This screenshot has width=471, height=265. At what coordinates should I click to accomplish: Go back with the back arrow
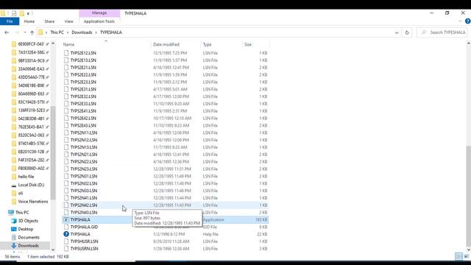pyautogui.click(x=7, y=32)
